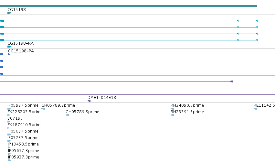Select the GH05789.5prime EST arrow glyph
This screenshot has height=162, width=275.
point(67,115)
